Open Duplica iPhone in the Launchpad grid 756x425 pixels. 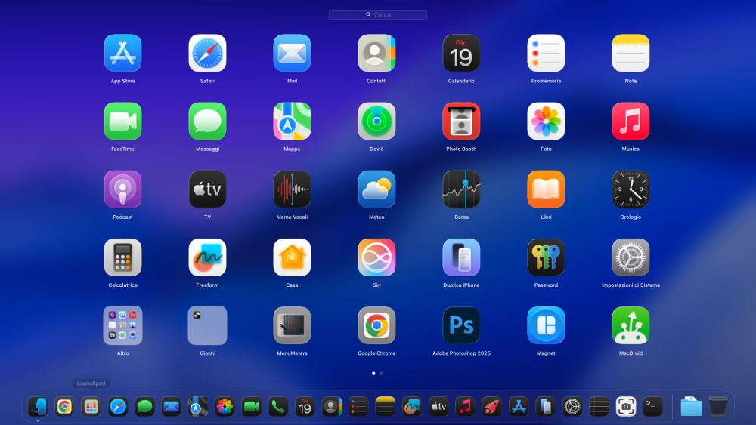point(461,257)
